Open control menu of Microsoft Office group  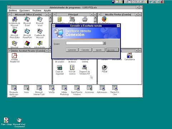tap(10, 14)
